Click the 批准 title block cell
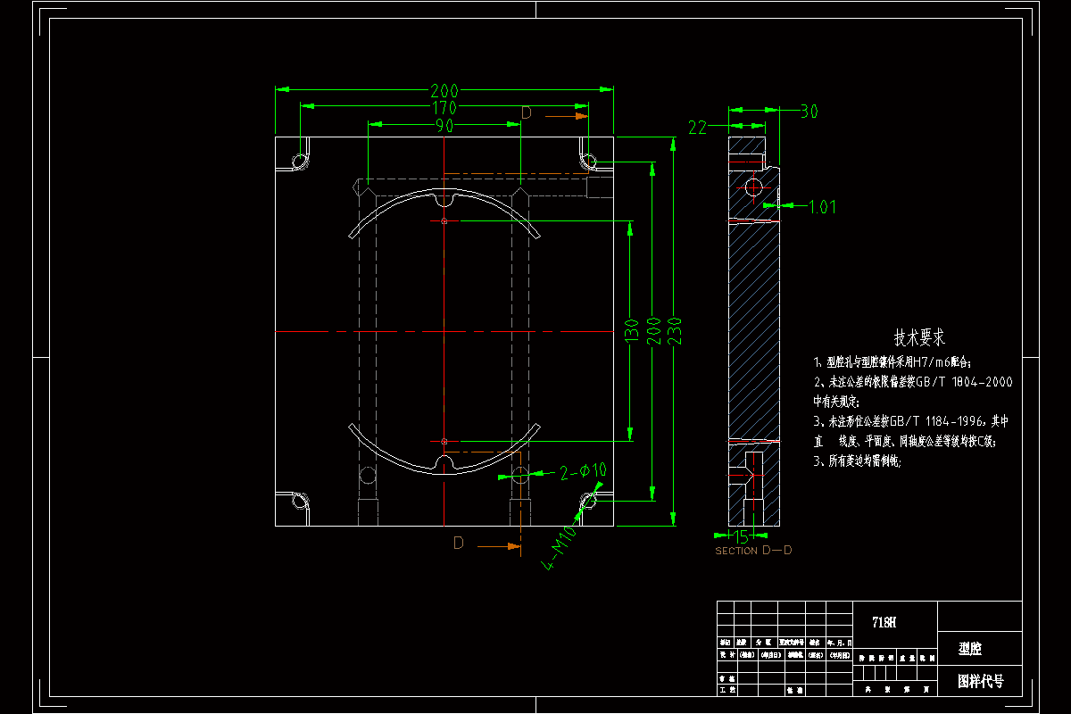The image size is (1071, 714). pos(796,689)
